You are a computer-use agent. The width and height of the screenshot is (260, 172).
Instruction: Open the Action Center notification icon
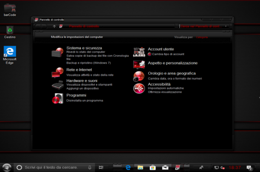point(249,168)
